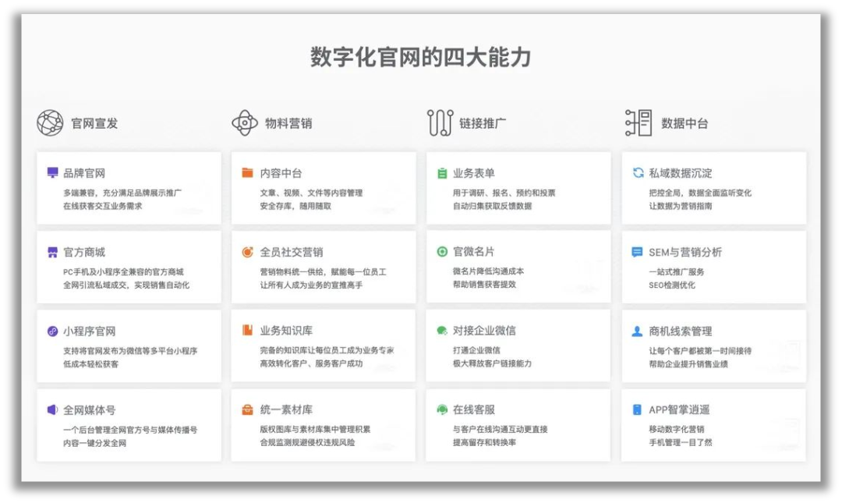Click the globe icon beside 官网宣发

[x=50, y=123]
